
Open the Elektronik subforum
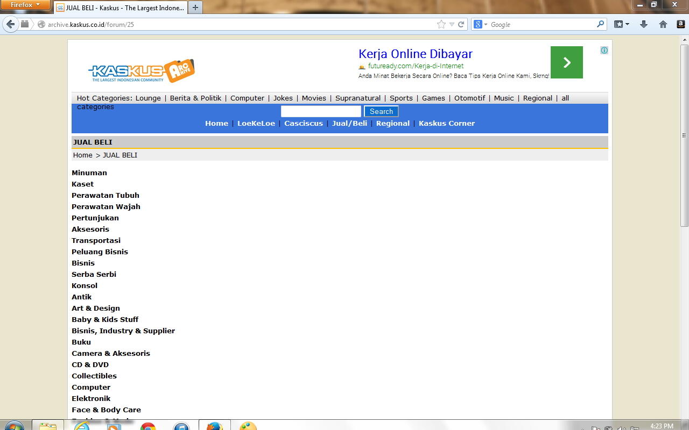[x=91, y=398]
